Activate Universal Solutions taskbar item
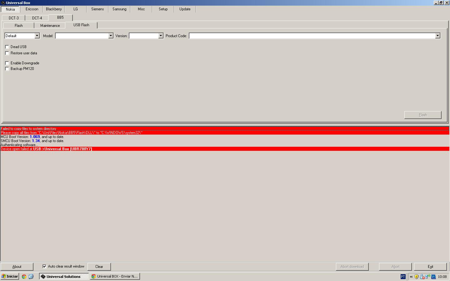 [x=64, y=276]
